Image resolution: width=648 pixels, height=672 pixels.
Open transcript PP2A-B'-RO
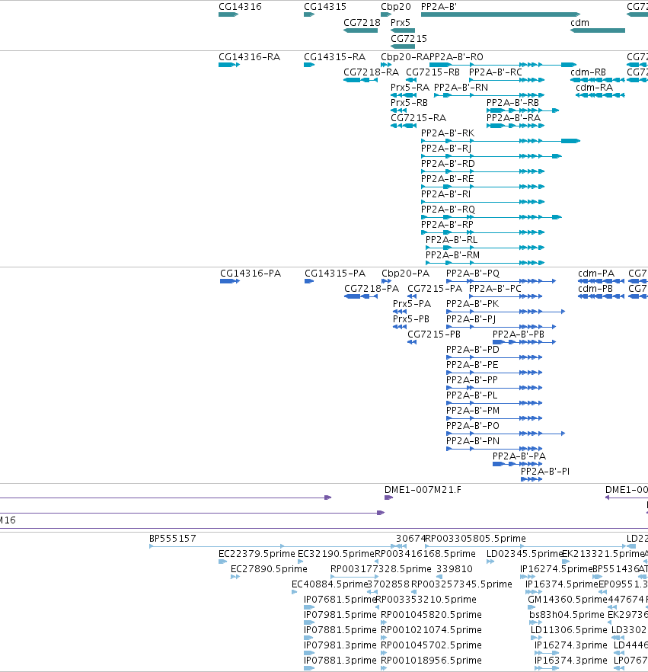456,57
